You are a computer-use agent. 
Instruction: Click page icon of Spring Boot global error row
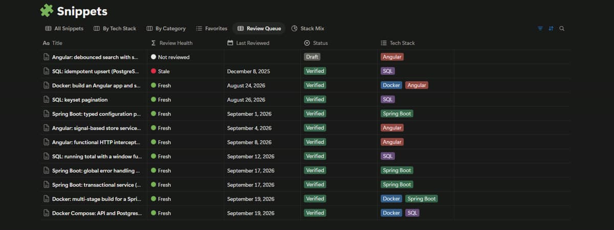coord(47,170)
